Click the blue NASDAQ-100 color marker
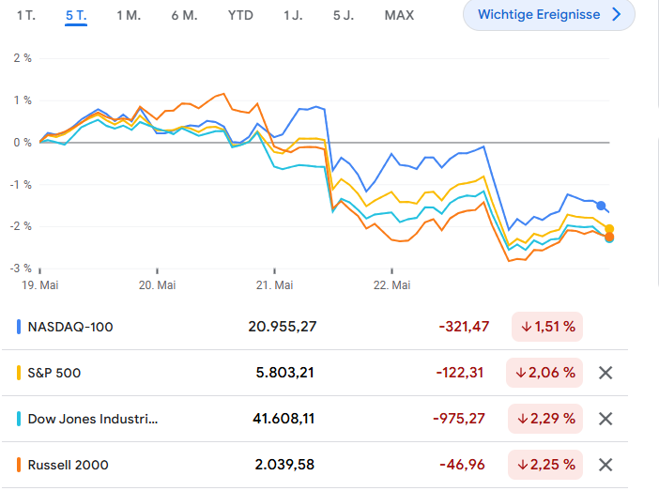 [x=20, y=327]
